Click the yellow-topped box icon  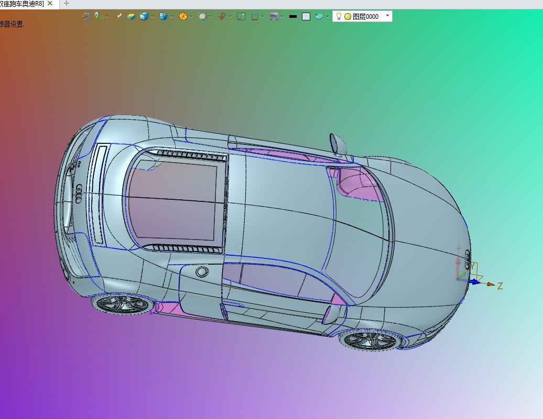click(x=131, y=16)
